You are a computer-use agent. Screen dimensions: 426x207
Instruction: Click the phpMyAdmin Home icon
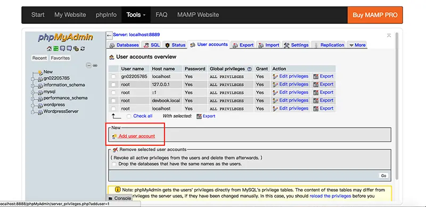[49, 48]
